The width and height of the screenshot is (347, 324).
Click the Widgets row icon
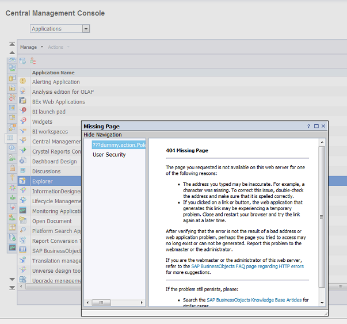click(x=23, y=121)
